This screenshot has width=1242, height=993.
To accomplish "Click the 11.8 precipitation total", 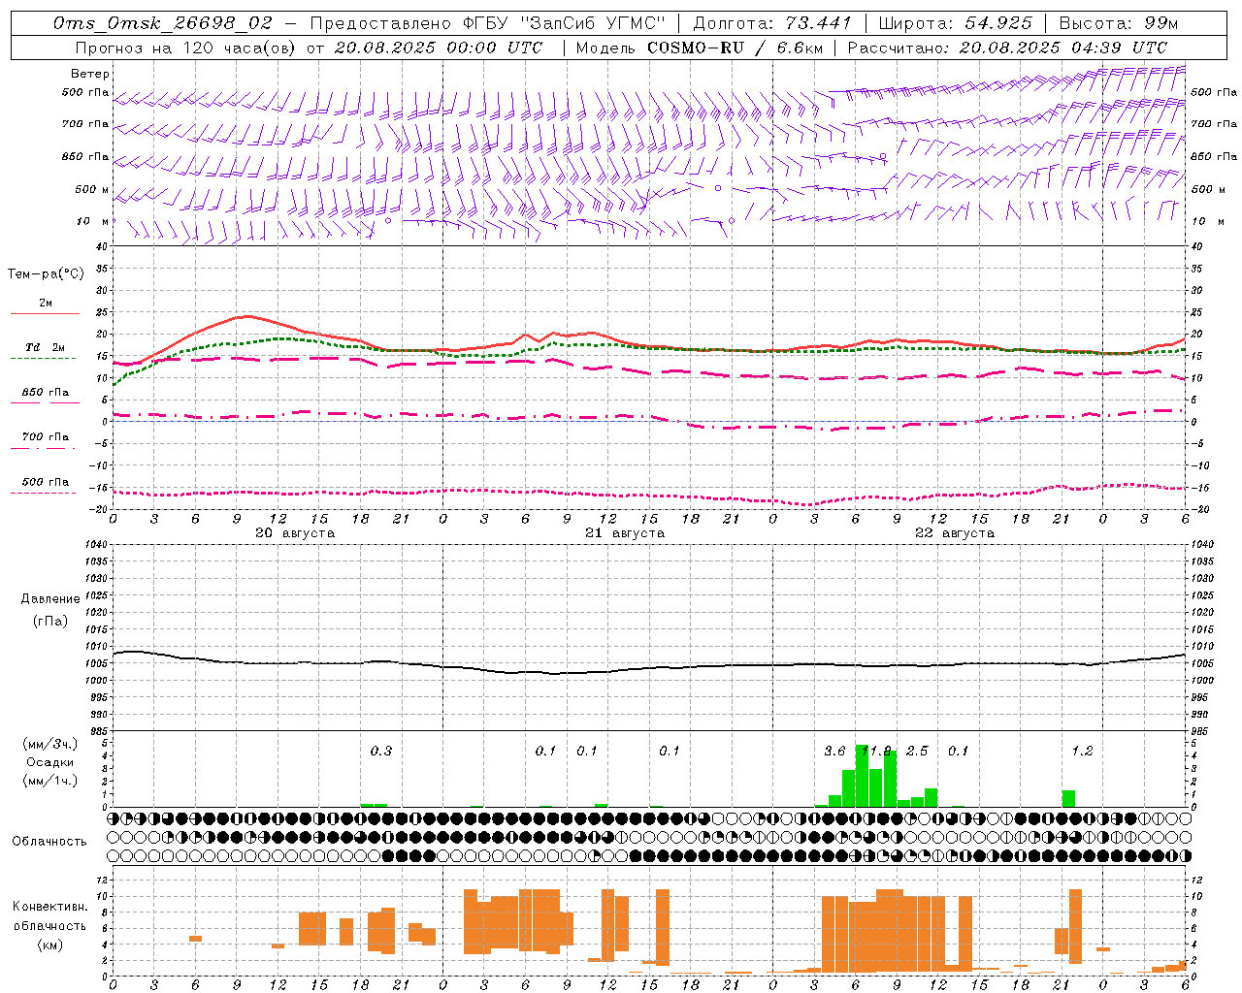I will point(876,751).
